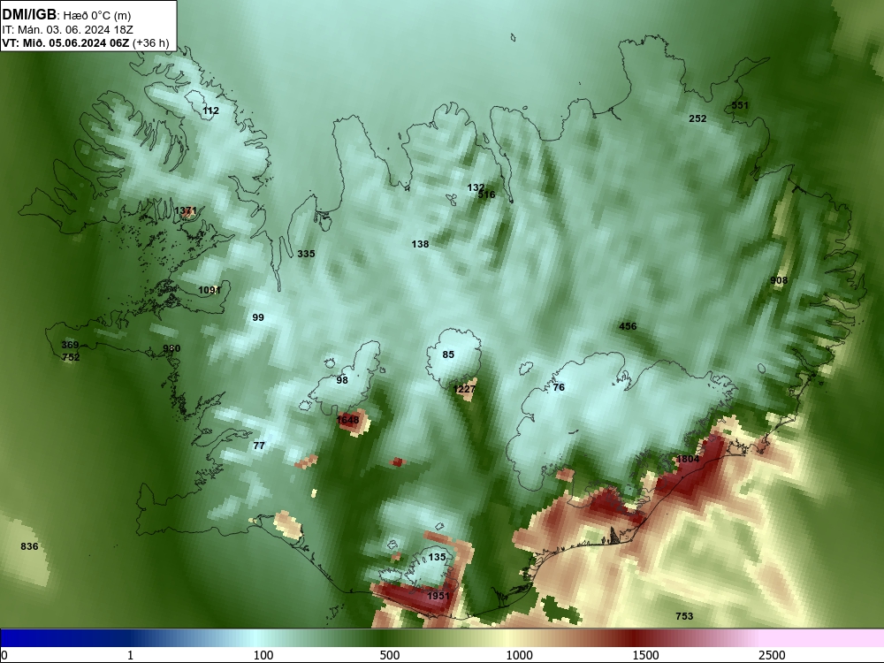Click the 2500 tick on the color scale
The width and height of the screenshot is (884, 663).
(772, 655)
